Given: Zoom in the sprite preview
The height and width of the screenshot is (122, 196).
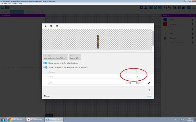Looking at the screenshot, I should pyautogui.click(x=51, y=26).
